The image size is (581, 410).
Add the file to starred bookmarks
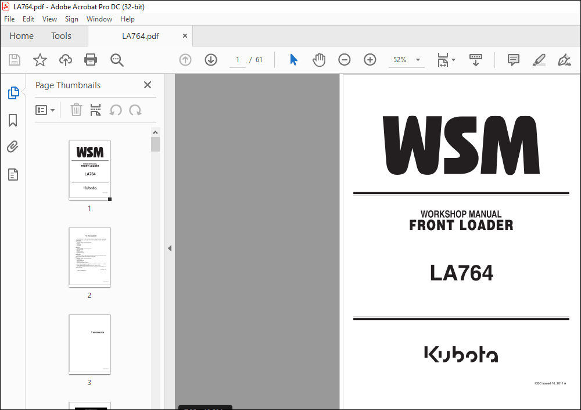40,60
